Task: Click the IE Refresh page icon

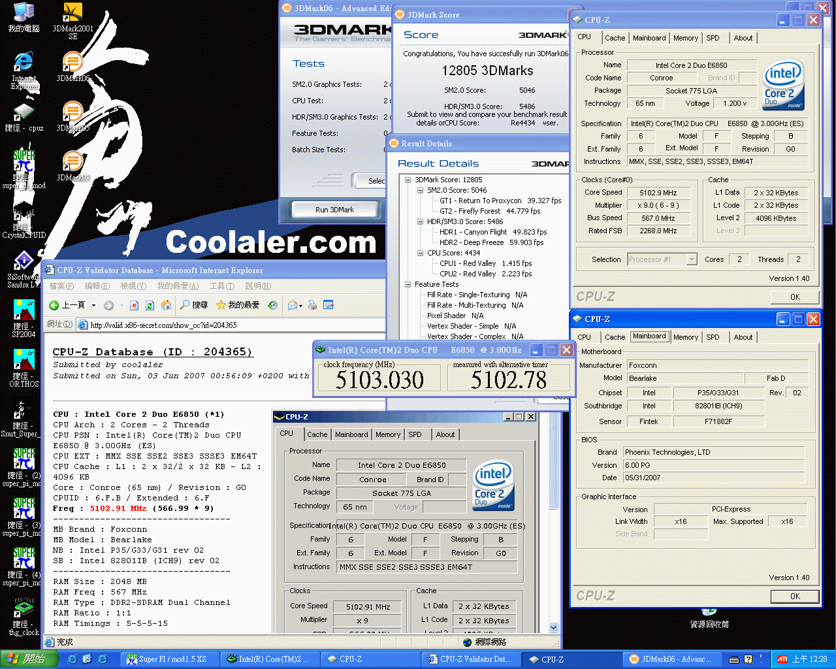Action: coord(150,305)
